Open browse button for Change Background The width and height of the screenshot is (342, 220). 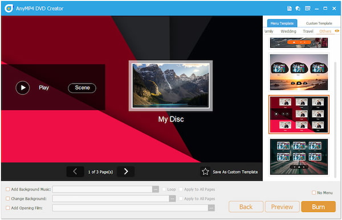(x=172, y=198)
